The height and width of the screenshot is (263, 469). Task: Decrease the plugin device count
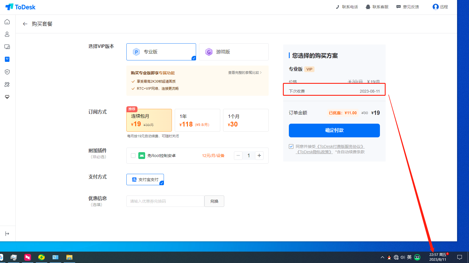pyautogui.click(x=238, y=156)
